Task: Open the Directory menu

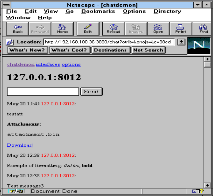Action: 167,11
